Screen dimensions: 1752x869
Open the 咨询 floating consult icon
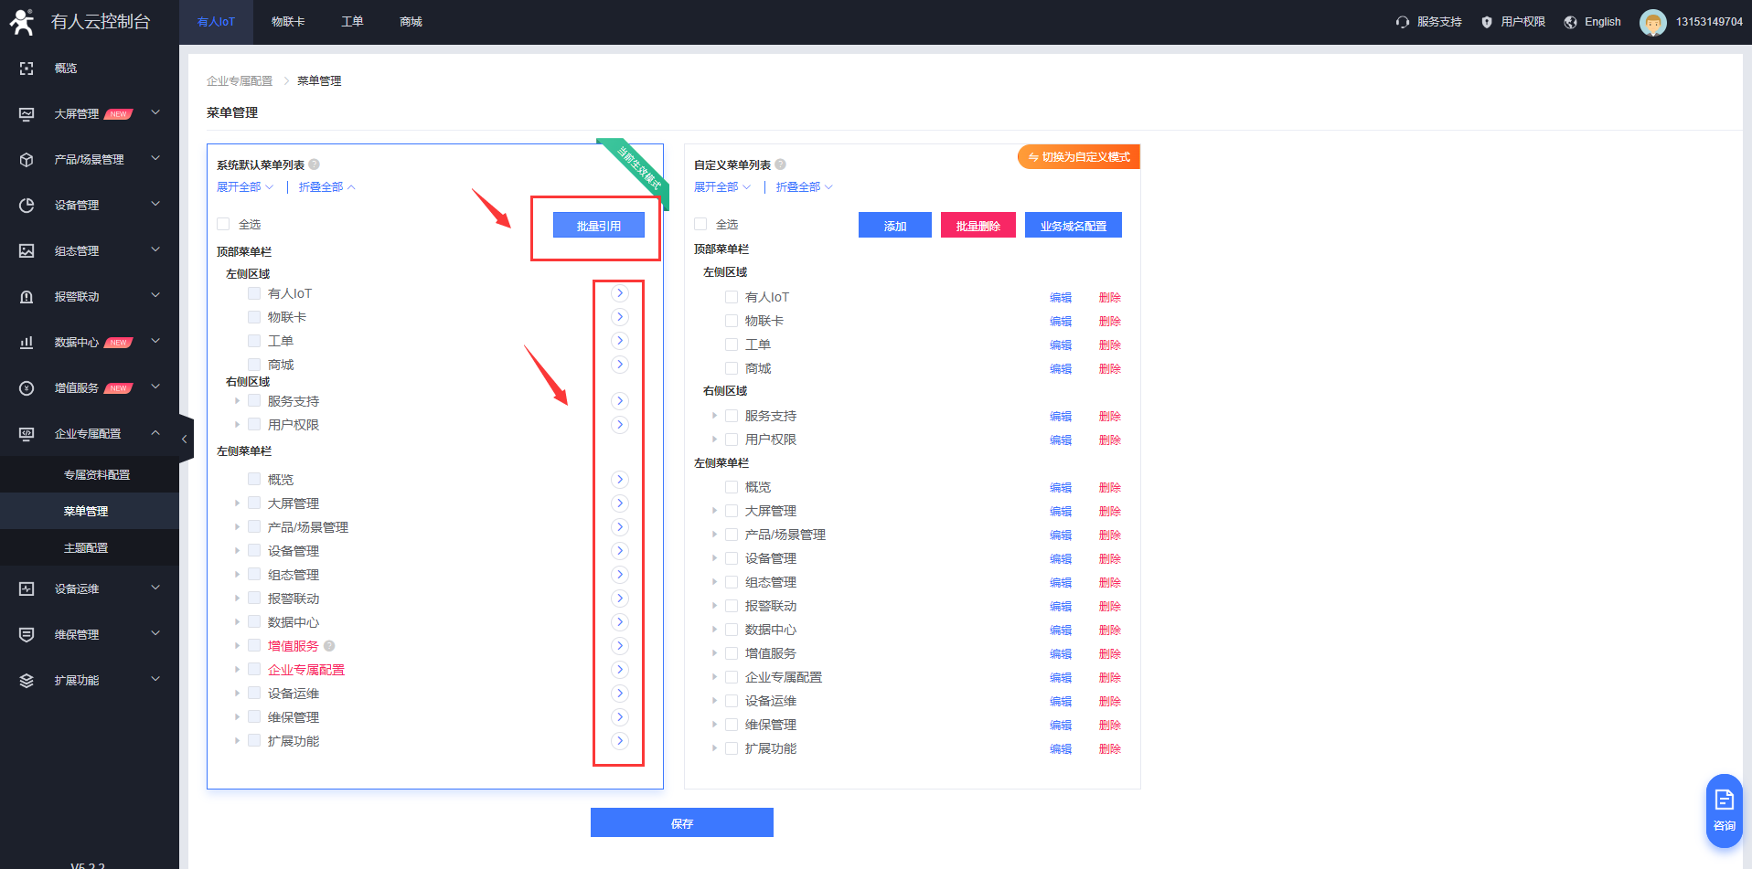click(x=1724, y=810)
